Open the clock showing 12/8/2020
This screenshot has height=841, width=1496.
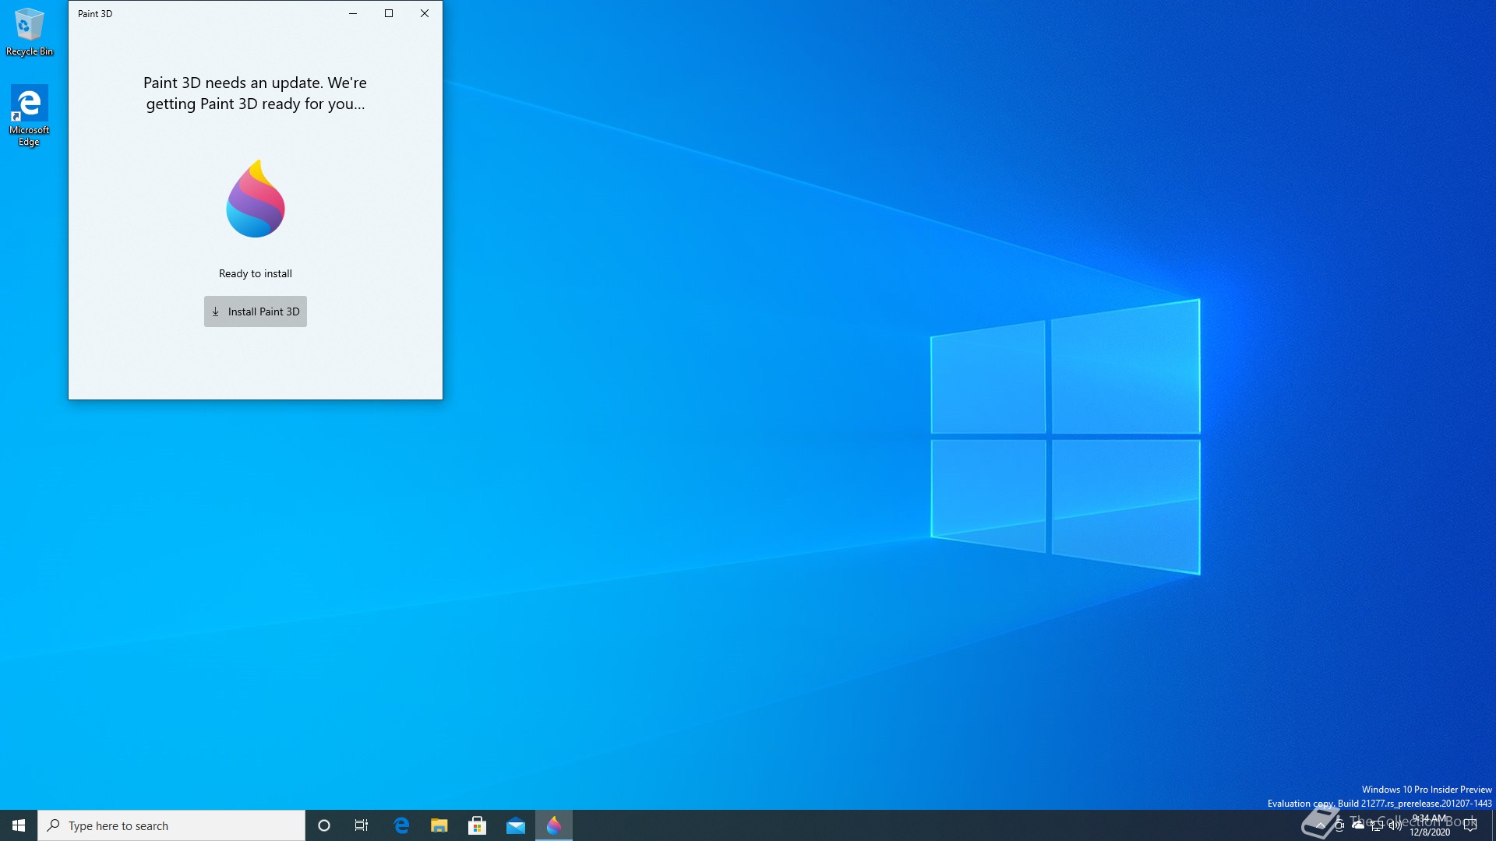(x=1430, y=825)
